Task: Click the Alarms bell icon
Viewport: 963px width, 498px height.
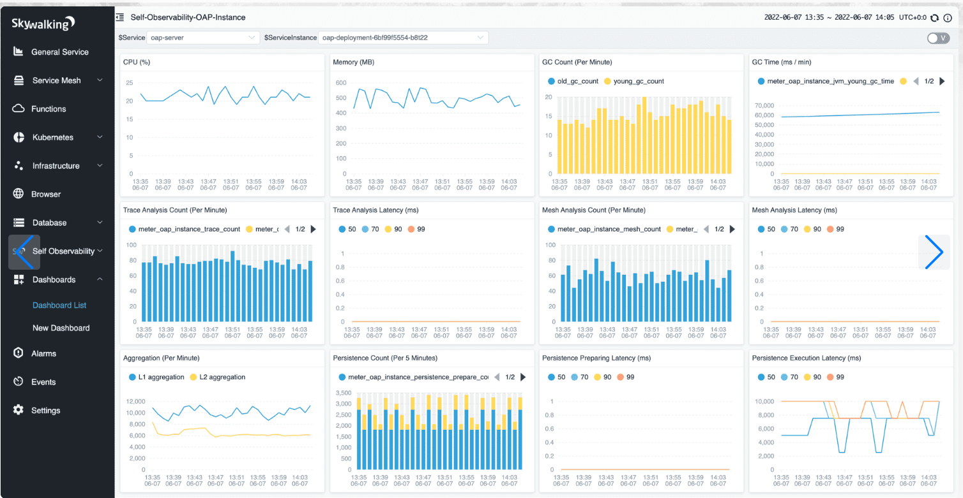Action: [x=19, y=353]
